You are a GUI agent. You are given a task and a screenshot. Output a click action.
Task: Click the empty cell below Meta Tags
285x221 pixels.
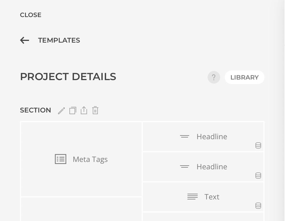[x=81, y=209]
